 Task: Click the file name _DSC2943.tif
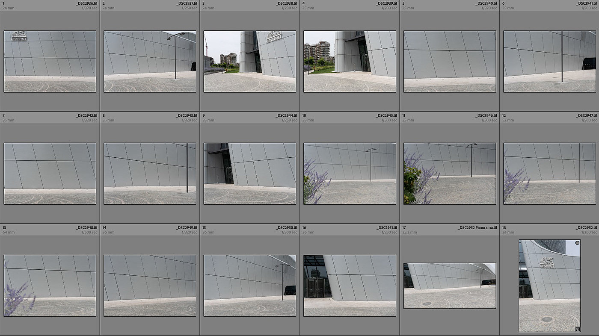[187, 115]
